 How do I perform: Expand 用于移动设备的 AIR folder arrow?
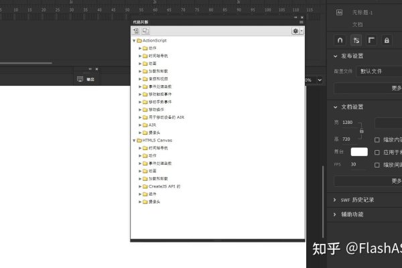140,117
